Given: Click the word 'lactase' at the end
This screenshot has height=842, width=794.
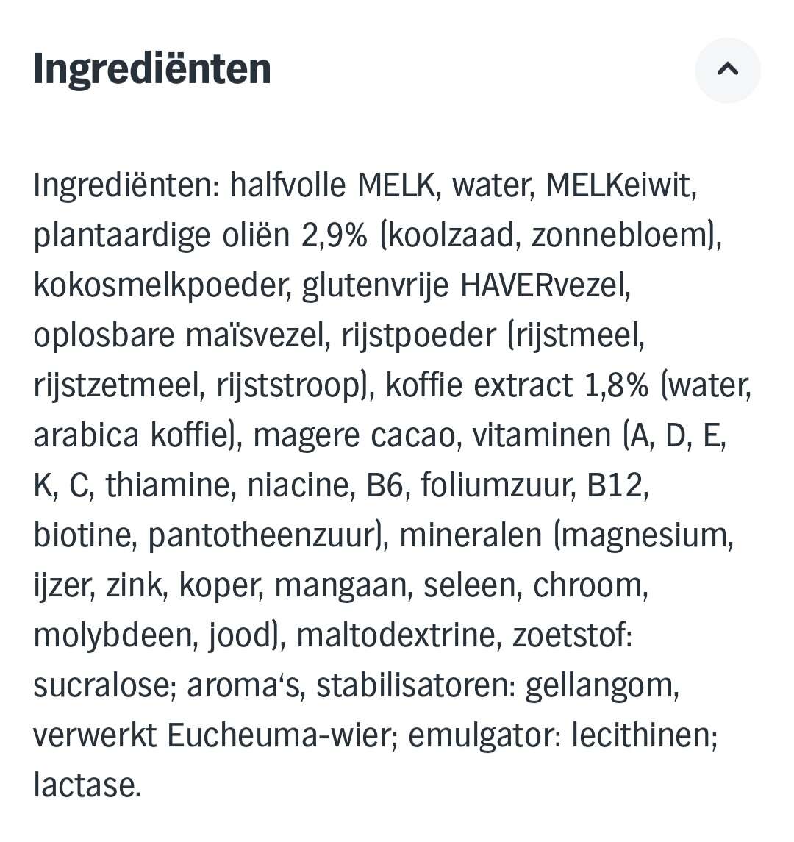Looking at the screenshot, I should [85, 785].
